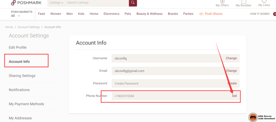Open the Women category menu
The height and width of the screenshot is (122, 276).
point(55,14)
